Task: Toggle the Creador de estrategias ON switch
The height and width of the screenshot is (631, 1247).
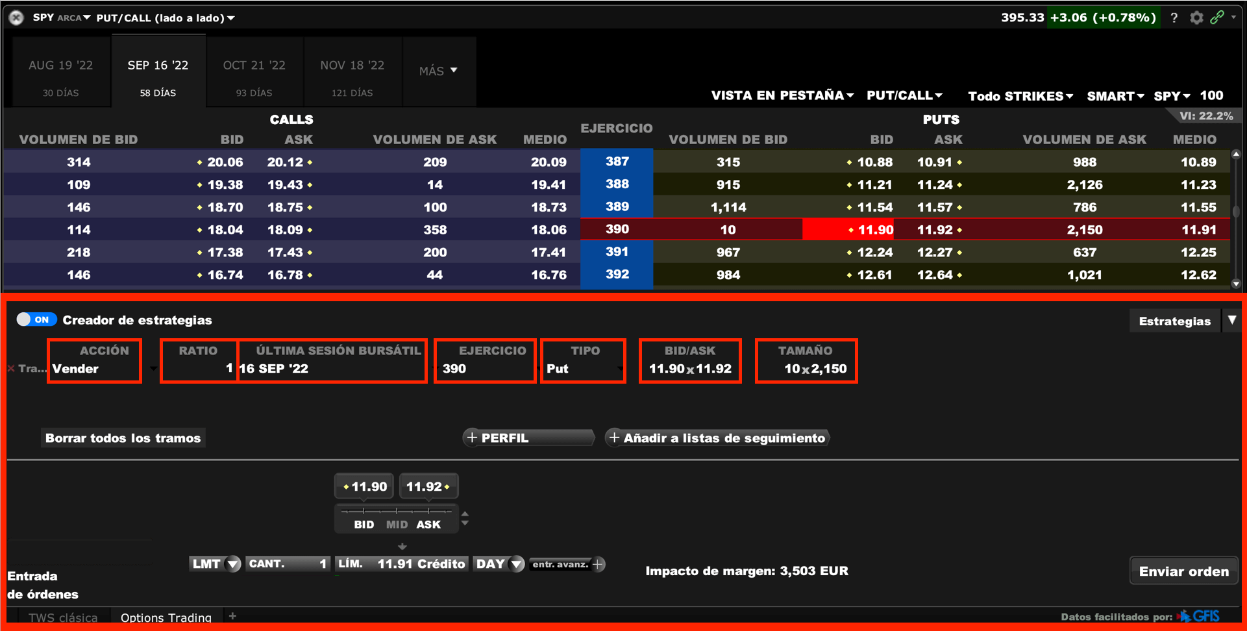Action: [x=36, y=319]
